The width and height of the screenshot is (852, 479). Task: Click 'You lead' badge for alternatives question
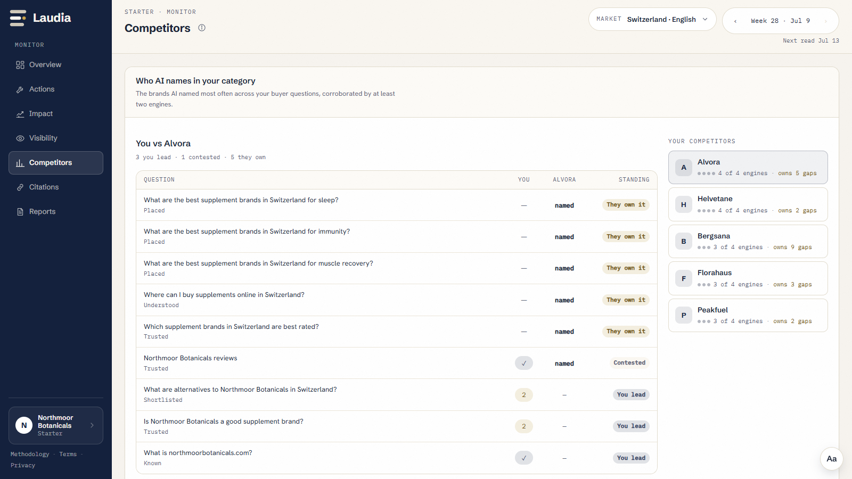[632, 395]
